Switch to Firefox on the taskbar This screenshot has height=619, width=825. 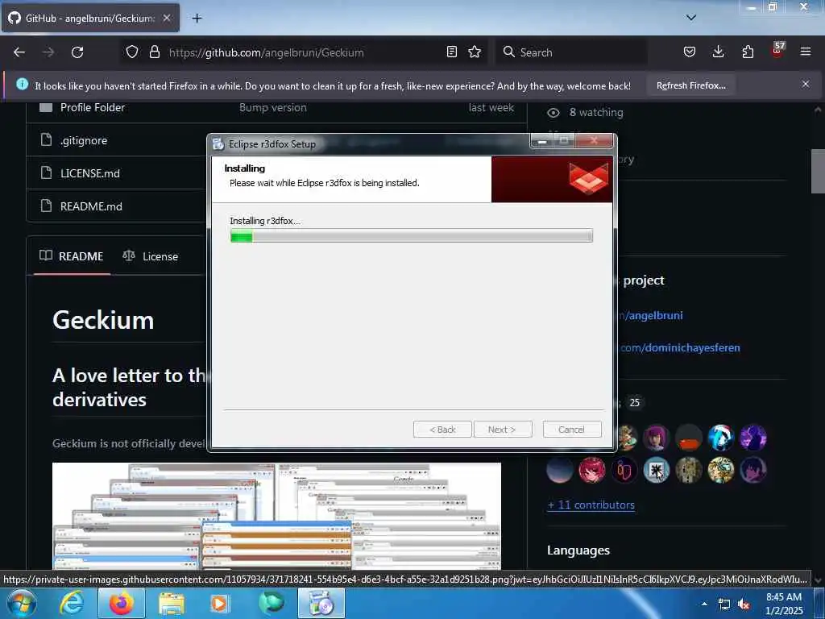click(121, 603)
